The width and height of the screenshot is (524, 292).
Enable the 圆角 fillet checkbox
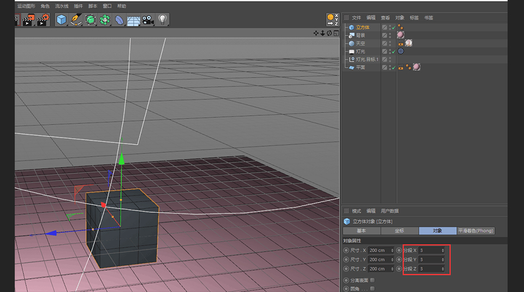click(x=372, y=288)
